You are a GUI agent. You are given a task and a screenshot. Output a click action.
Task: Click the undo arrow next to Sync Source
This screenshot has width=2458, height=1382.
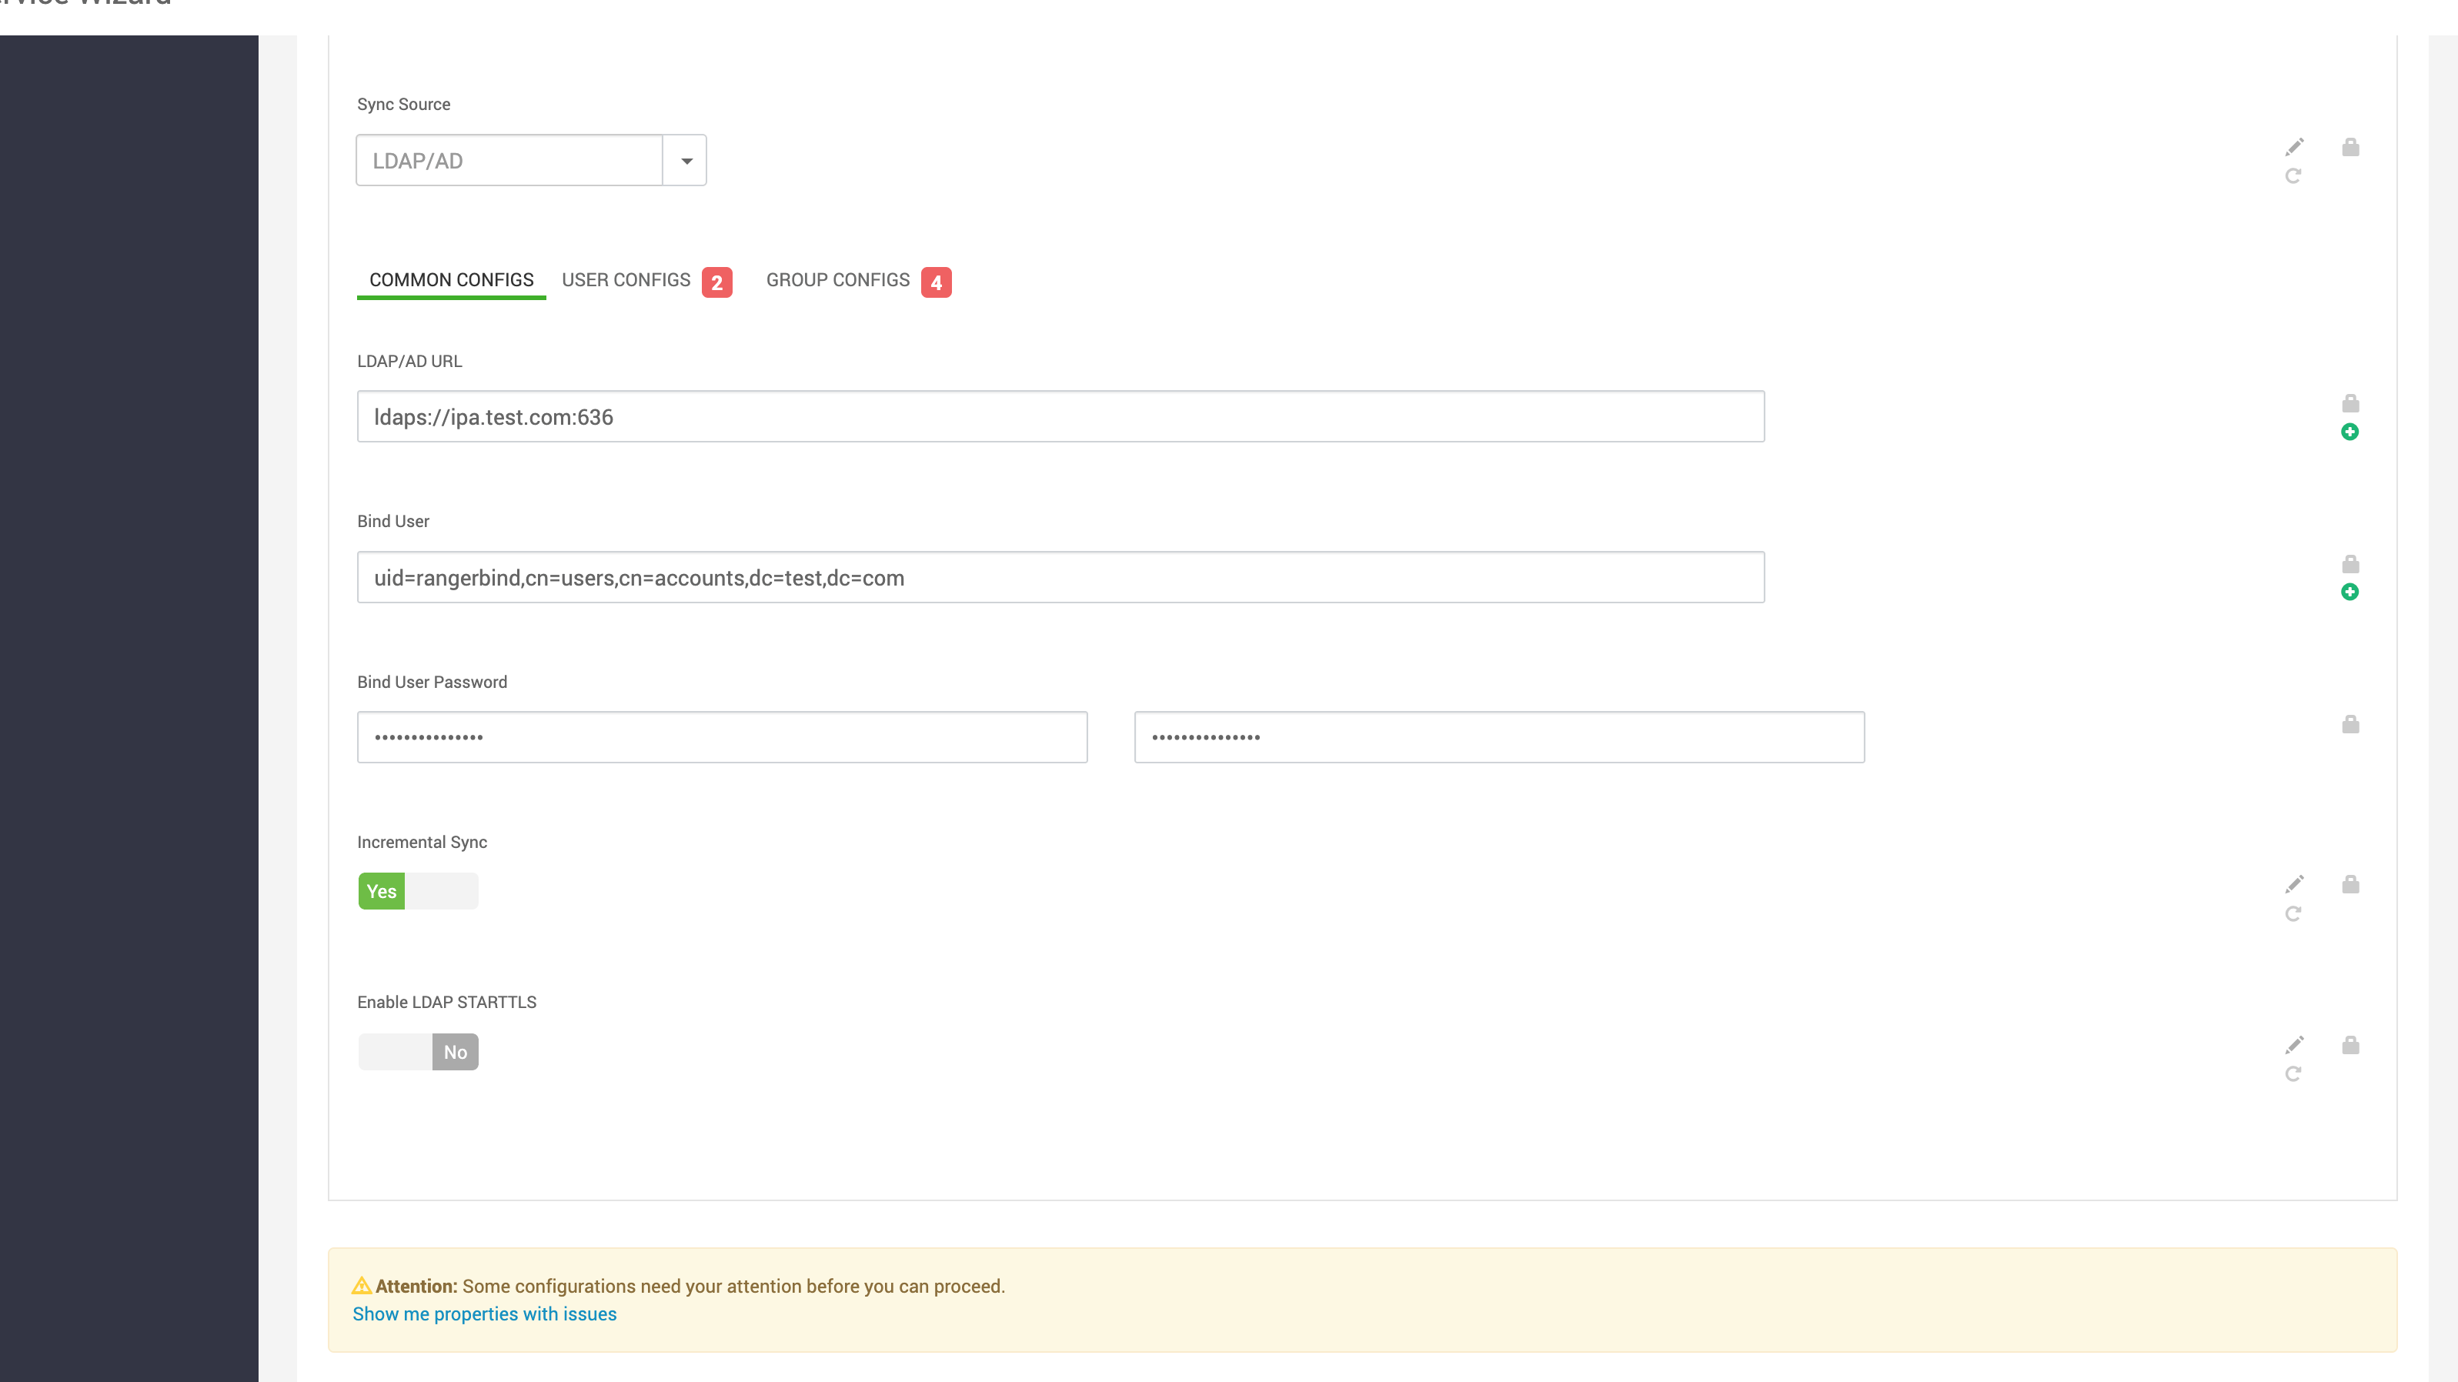2293,176
